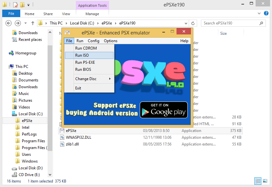Viewport: 272px width, 187px height.
Task: Click Explorer help question mark icon
Action: click(266, 13)
